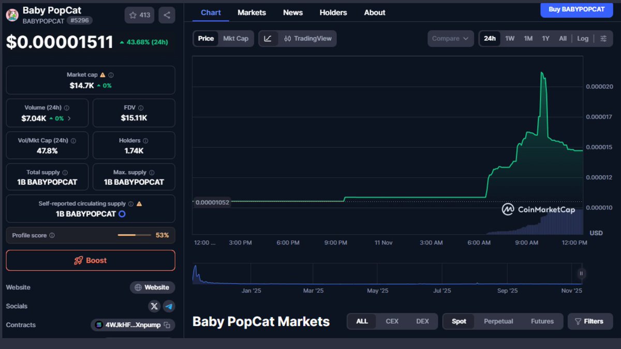Open Market cap warning triangle icon
The image size is (621, 349).
click(102, 75)
